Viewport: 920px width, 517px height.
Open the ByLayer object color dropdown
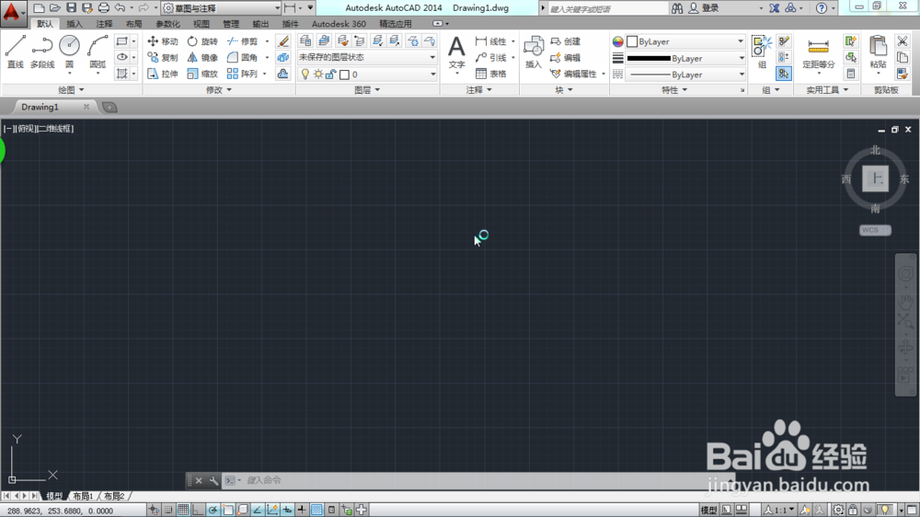tap(685, 41)
